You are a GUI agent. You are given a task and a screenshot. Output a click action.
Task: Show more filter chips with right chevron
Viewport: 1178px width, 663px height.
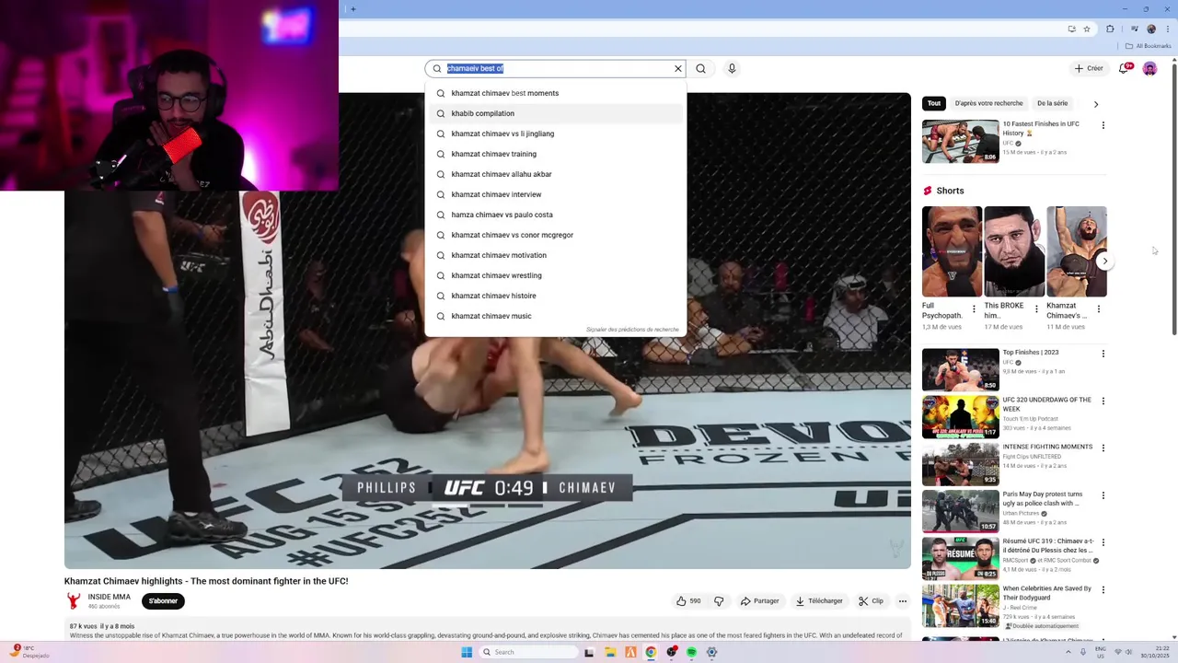(x=1096, y=104)
